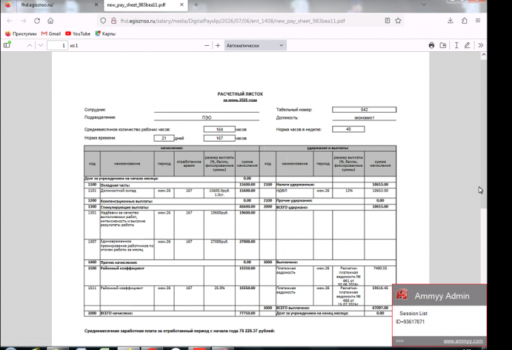Toggle reader view in address bar

[x=387, y=21]
